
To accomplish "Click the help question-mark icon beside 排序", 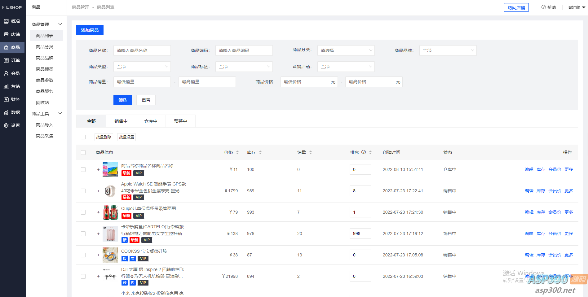I will point(364,152).
